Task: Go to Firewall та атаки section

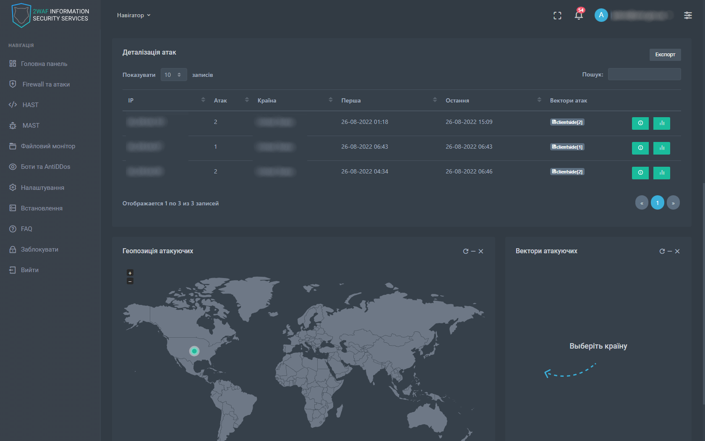Action: click(43, 84)
